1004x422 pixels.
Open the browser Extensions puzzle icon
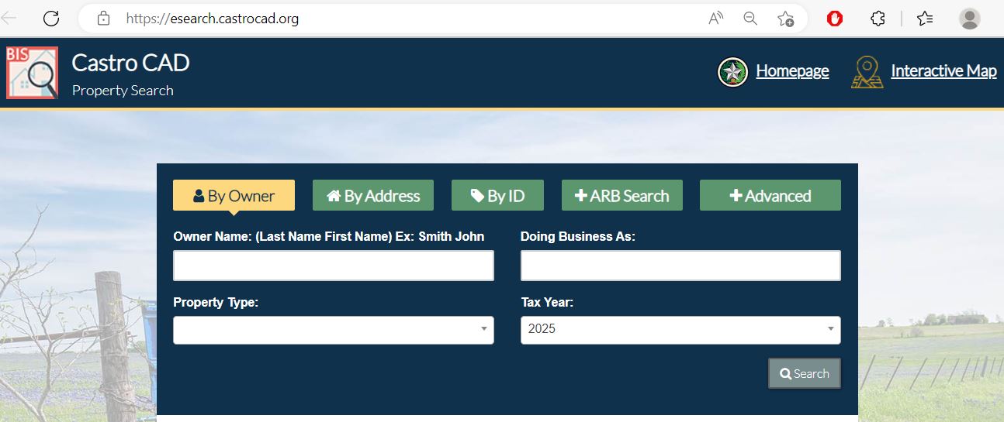pos(878,19)
